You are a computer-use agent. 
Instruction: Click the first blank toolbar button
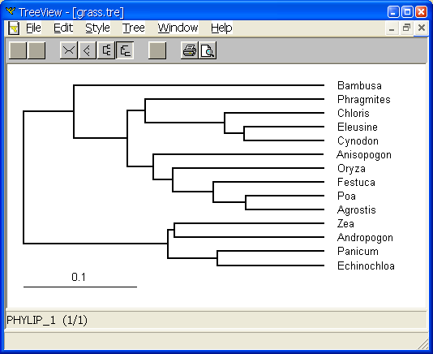tap(18, 50)
